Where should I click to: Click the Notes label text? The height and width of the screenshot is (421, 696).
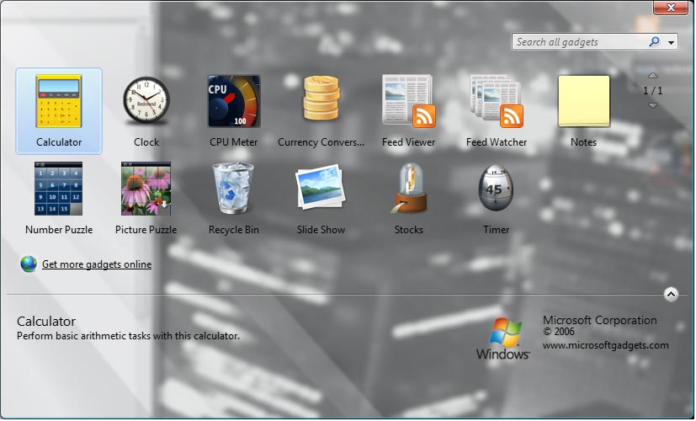tap(583, 142)
